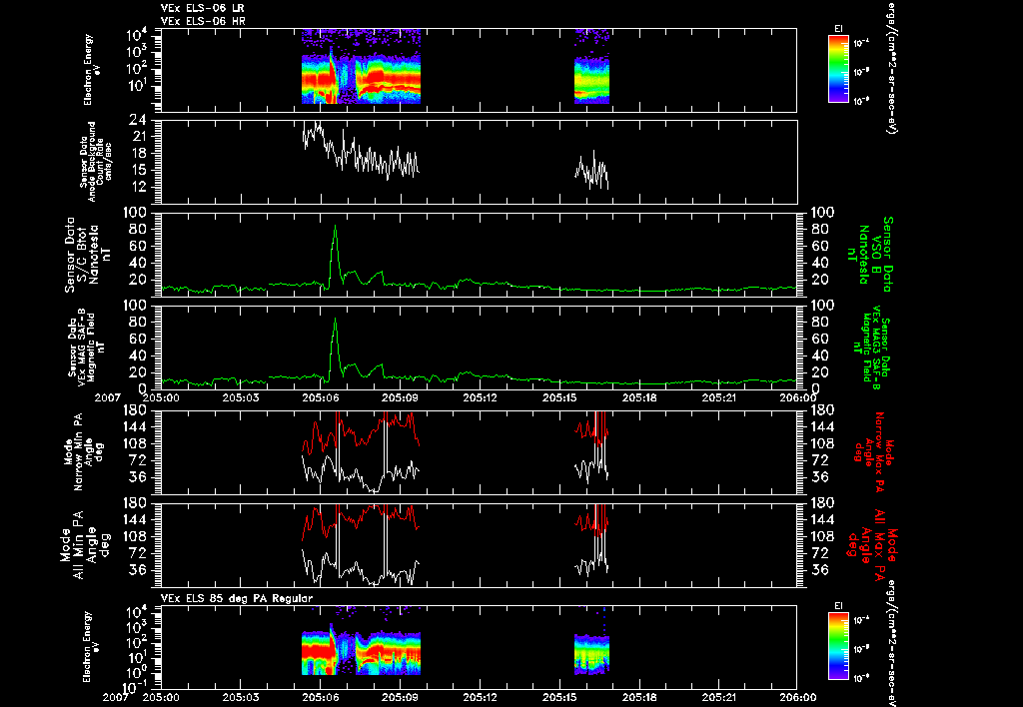1023x707 pixels.
Task: Click the top spectrogram EI color bar
Action: (838, 69)
